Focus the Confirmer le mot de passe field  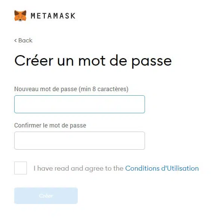coord(80,141)
